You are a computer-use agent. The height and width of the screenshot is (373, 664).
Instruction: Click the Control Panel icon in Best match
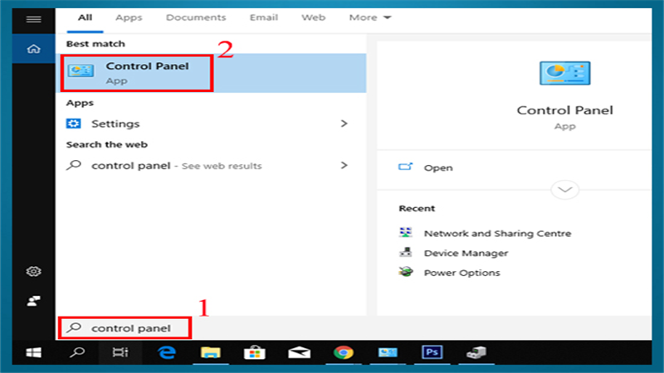pos(81,70)
